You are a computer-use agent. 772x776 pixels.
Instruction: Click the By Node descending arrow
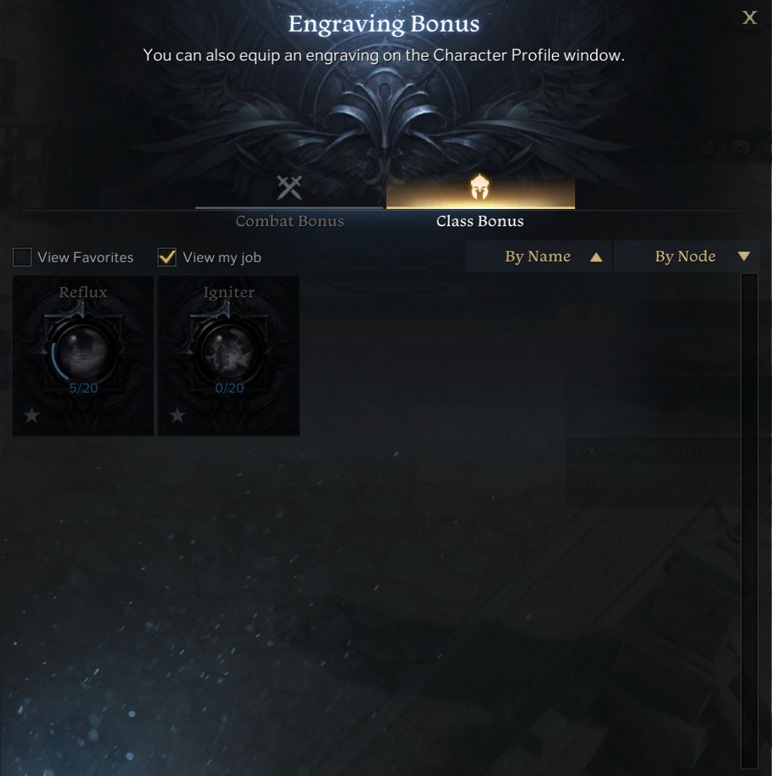pyautogui.click(x=744, y=256)
